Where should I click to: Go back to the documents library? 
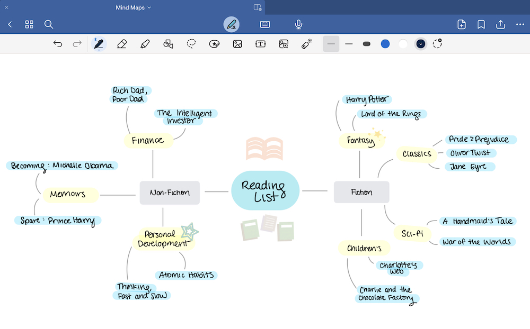tap(10, 24)
